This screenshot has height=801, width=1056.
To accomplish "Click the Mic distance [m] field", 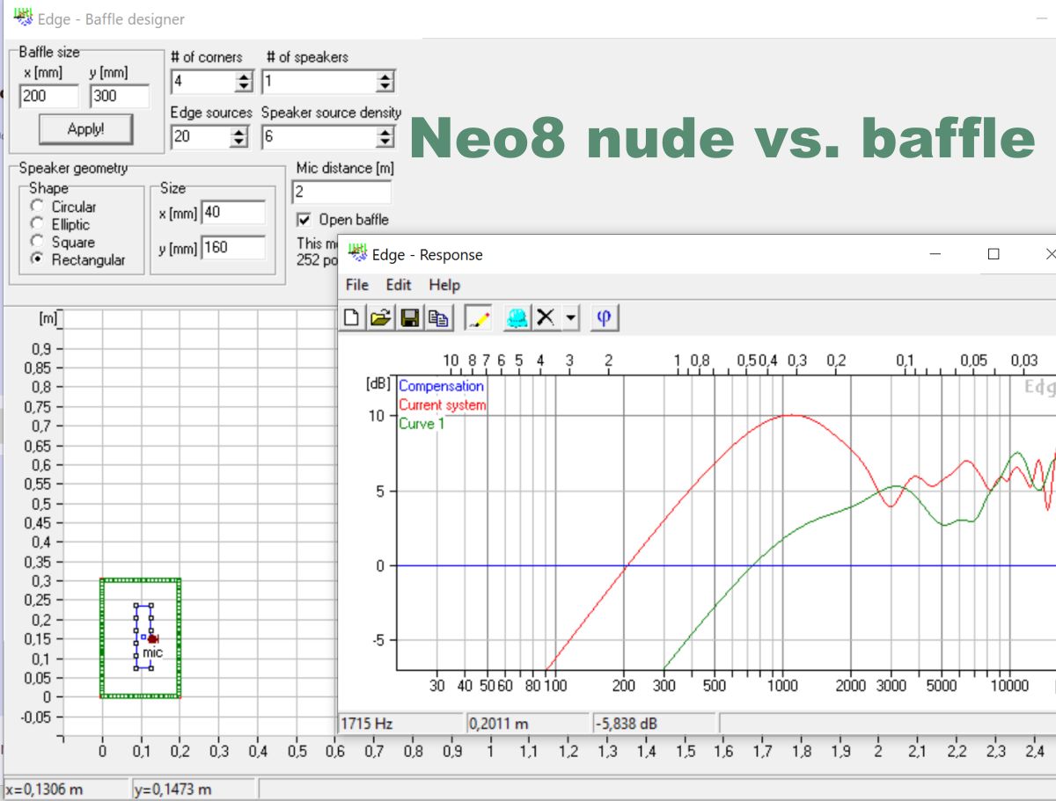I will click(x=341, y=192).
